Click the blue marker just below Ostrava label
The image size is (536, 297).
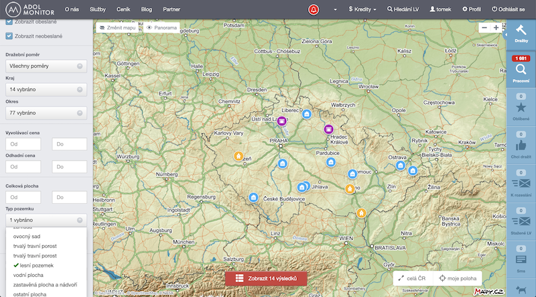(400, 166)
